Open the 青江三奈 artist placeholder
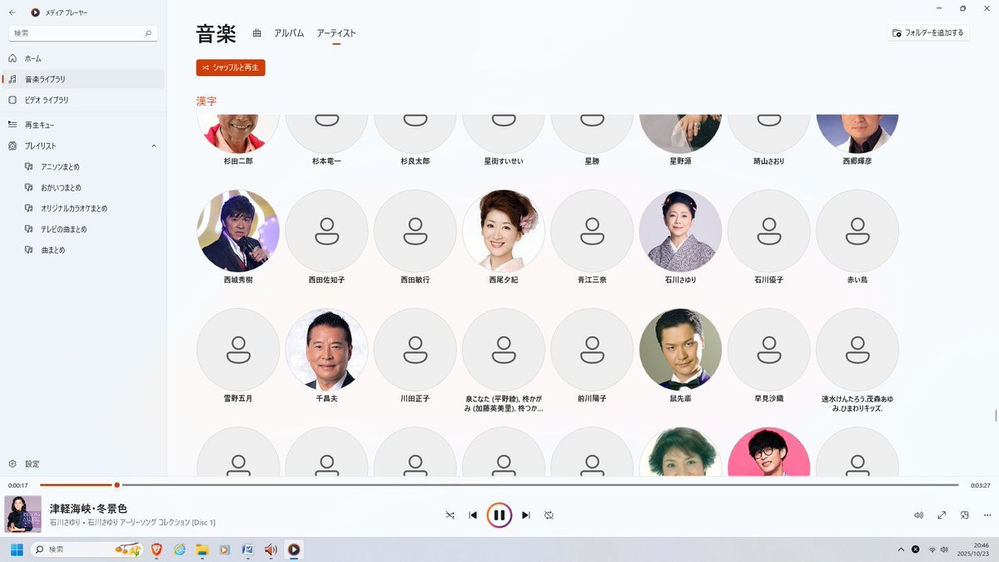 point(592,231)
